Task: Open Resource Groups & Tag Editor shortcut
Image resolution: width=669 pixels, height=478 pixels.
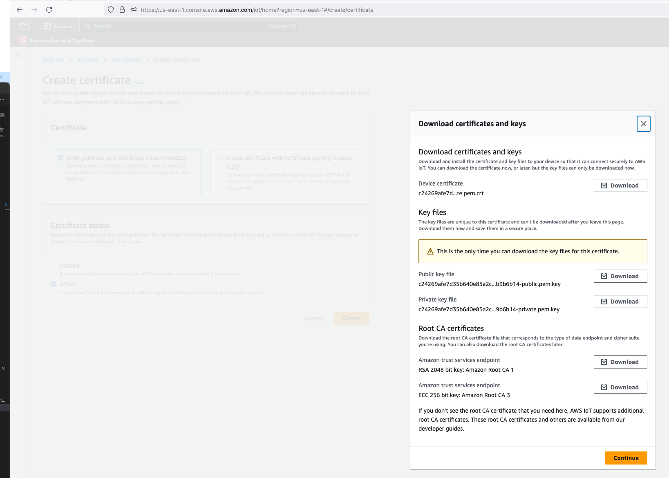Action: (57, 41)
